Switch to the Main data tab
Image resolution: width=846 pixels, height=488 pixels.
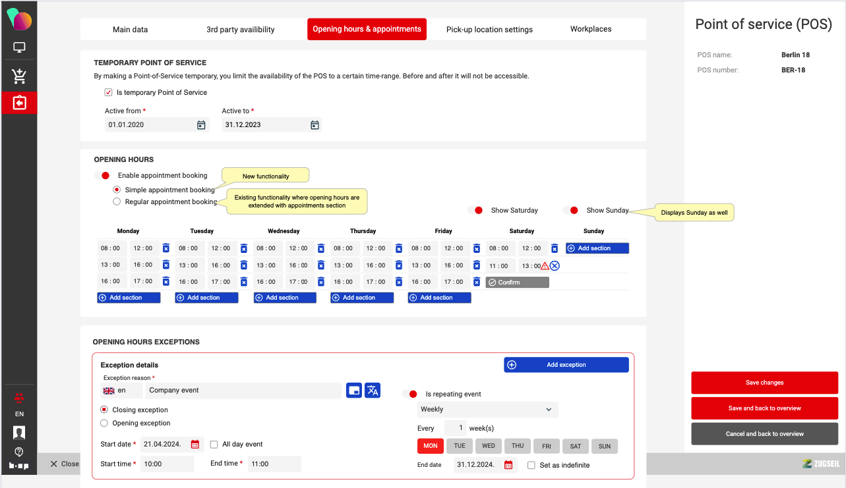[130, 30]
